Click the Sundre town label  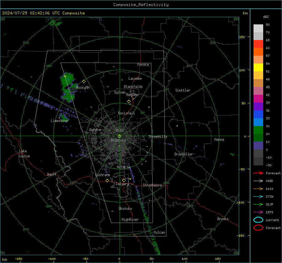pyautogui.click(x=95, y=130)
